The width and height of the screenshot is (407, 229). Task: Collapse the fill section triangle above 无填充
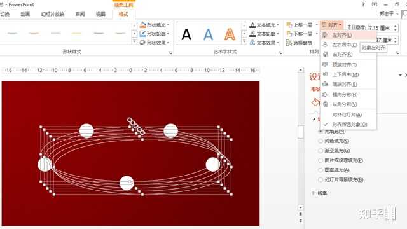314,119
